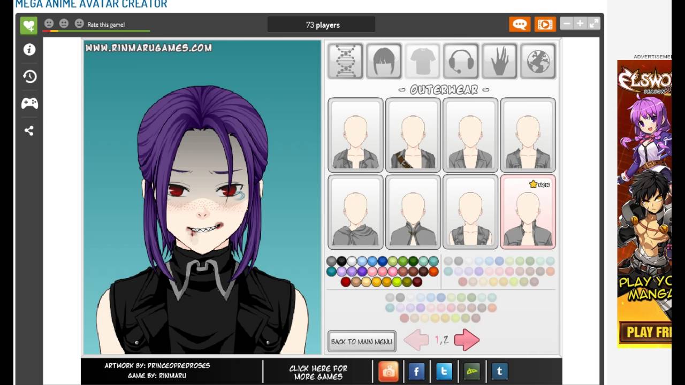
Task: Share on Facebook
Action: pyautogui.click(x=416, y=371)
